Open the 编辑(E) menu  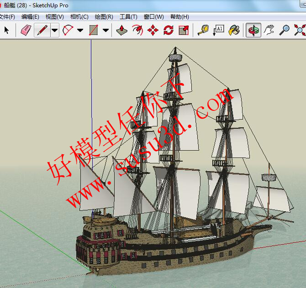(x=30, y=17)
